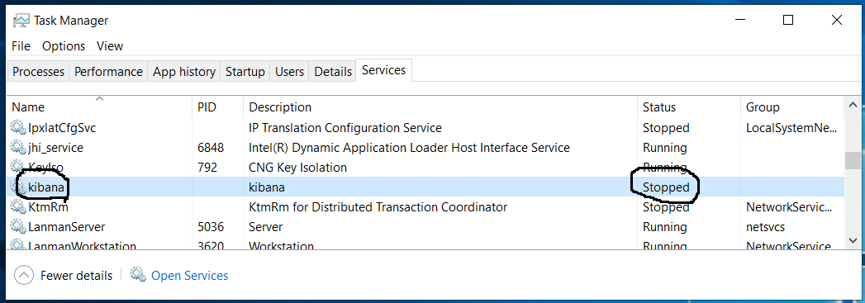Click the gear icon of the kibana service
Screen dimensions: 865x303
[x=18, y=187]
